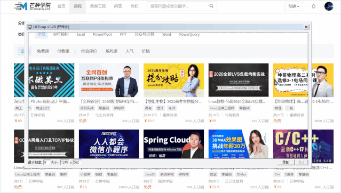Click the 商业设计 tag
Viewport: 341px width, 193px height.
[42, 108]
